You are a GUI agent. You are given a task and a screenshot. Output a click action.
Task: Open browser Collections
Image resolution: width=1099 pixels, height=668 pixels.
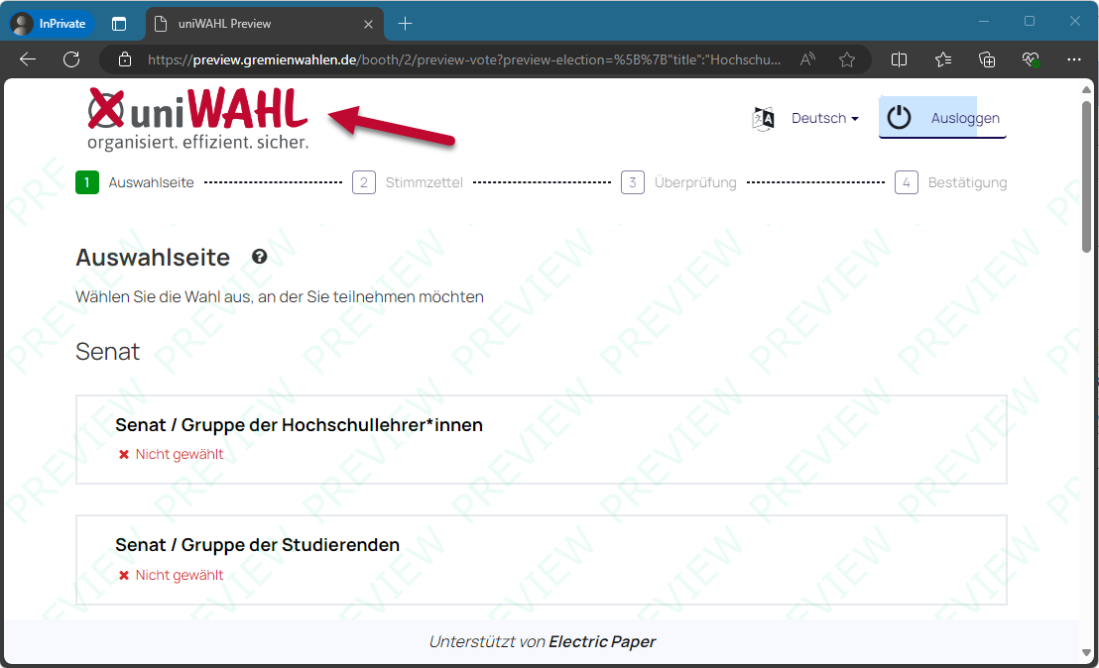(987, 59)
